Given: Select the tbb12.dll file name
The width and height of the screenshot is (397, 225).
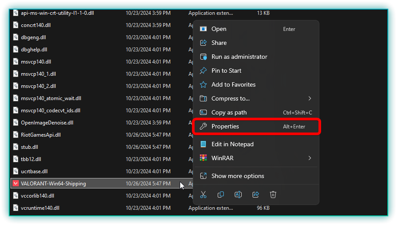Looking at the screenshot, I should click(x=31, y=159).
